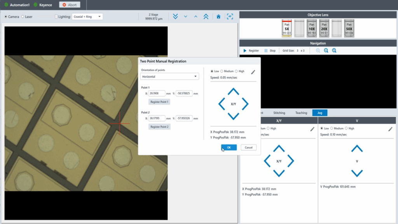Set V axis speed to High

pos(347,128)
